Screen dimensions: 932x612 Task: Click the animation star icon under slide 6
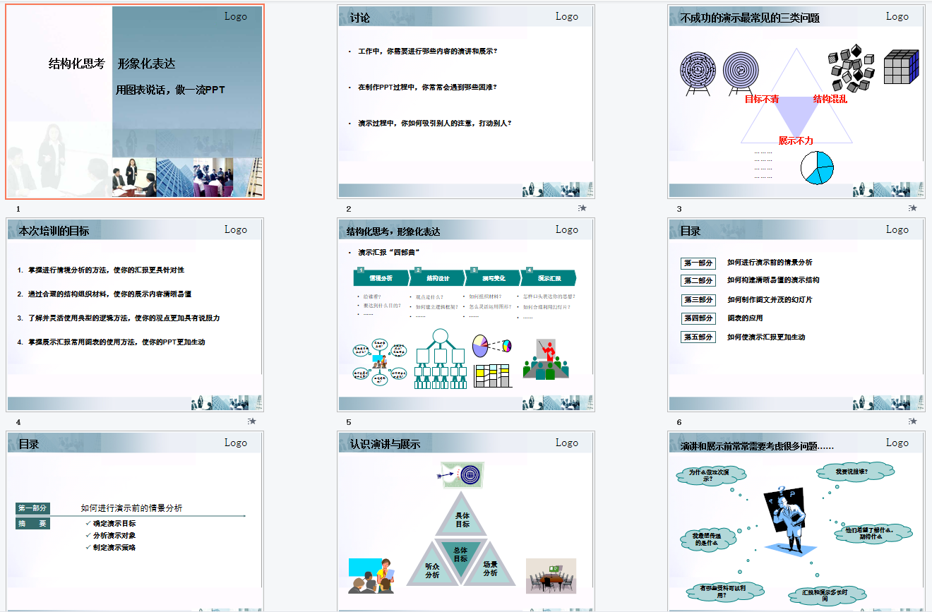[913, 421]
